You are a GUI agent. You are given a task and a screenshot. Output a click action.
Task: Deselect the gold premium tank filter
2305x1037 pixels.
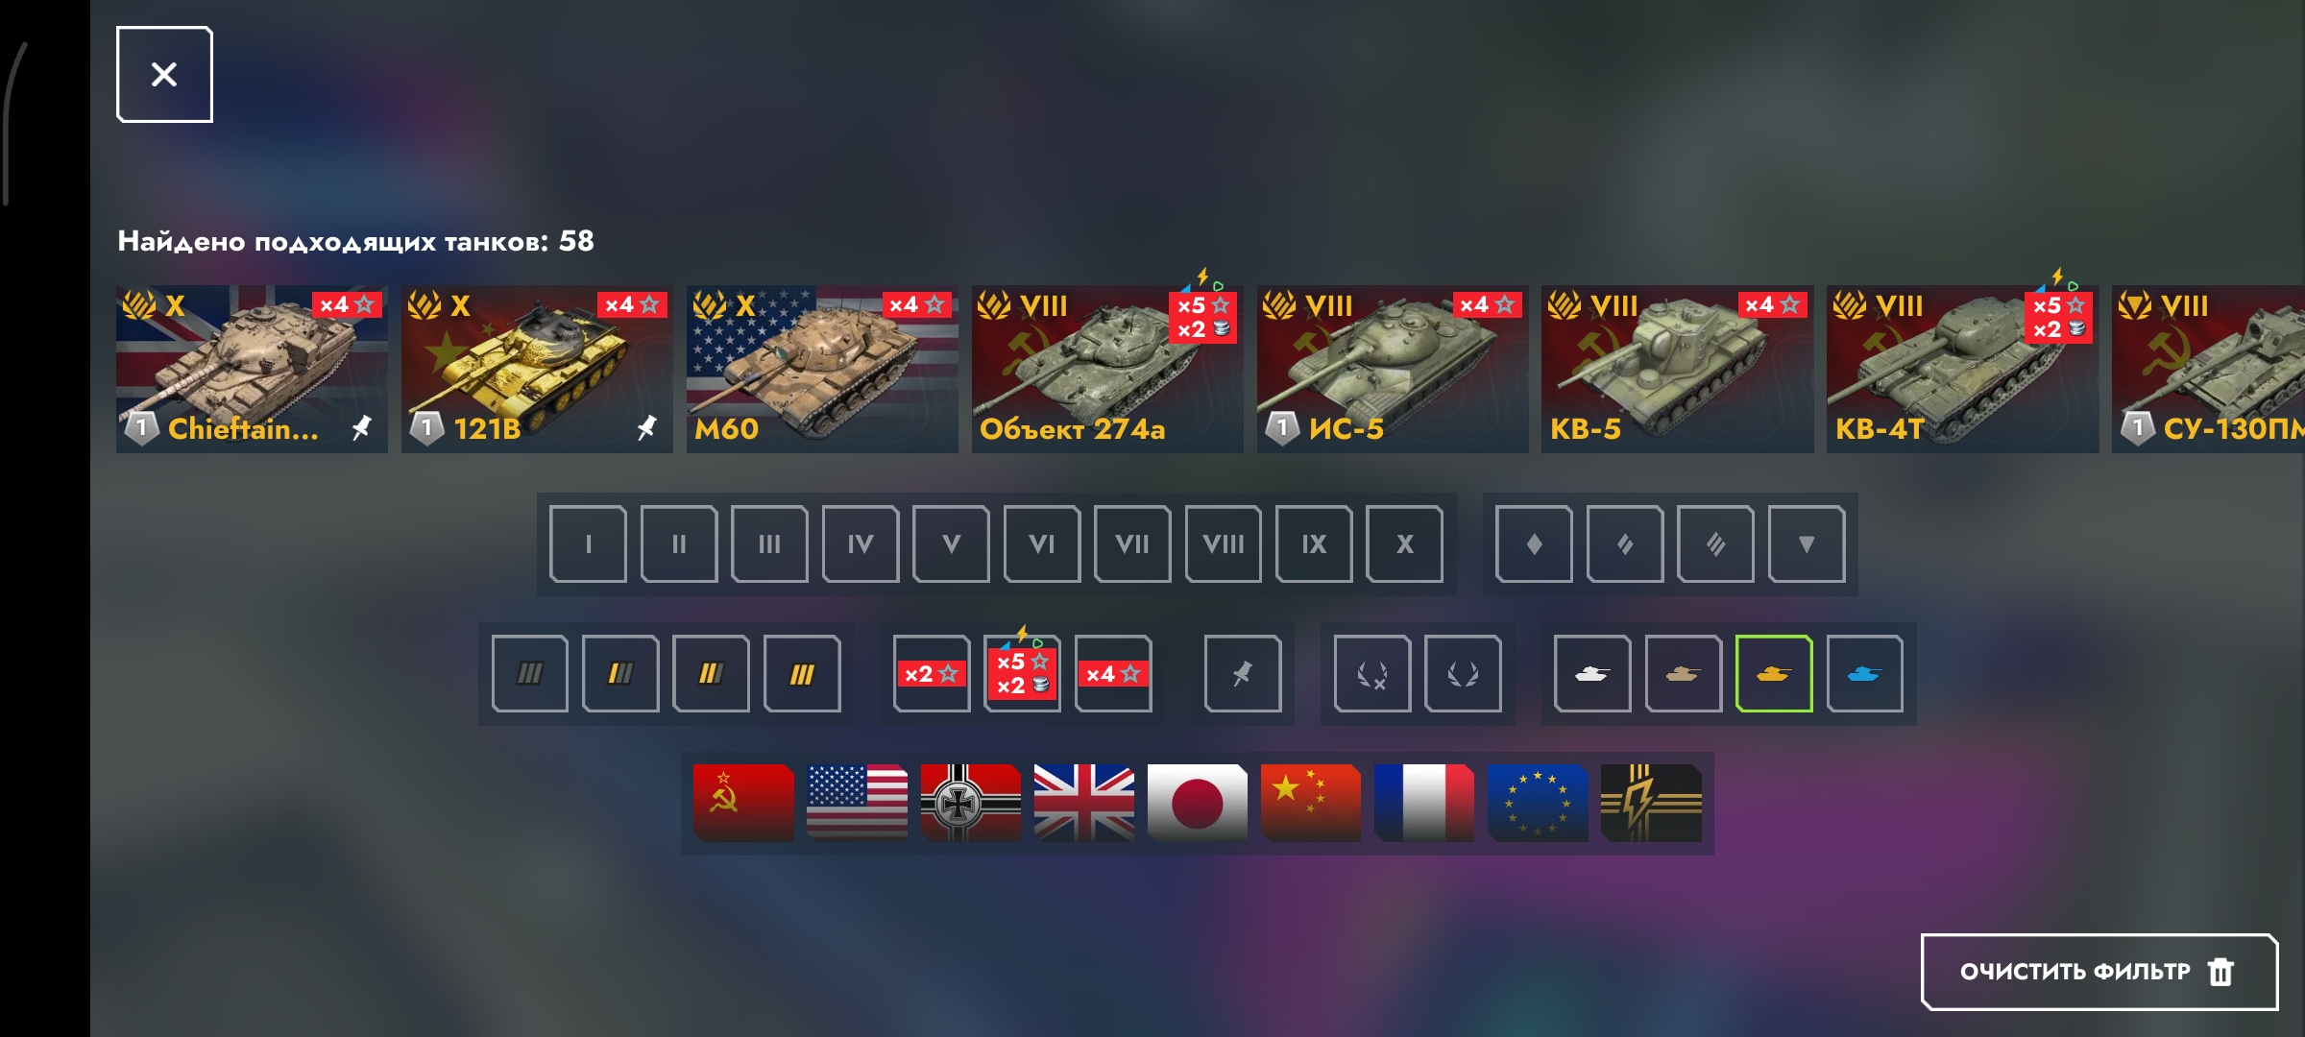(x=1774, y=674)
